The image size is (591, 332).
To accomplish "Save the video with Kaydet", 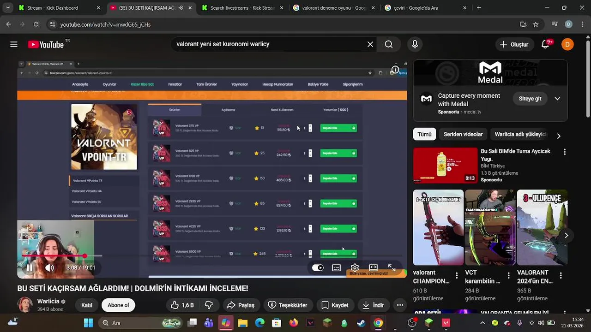I will pyautogui.click(x=335, y=305).
